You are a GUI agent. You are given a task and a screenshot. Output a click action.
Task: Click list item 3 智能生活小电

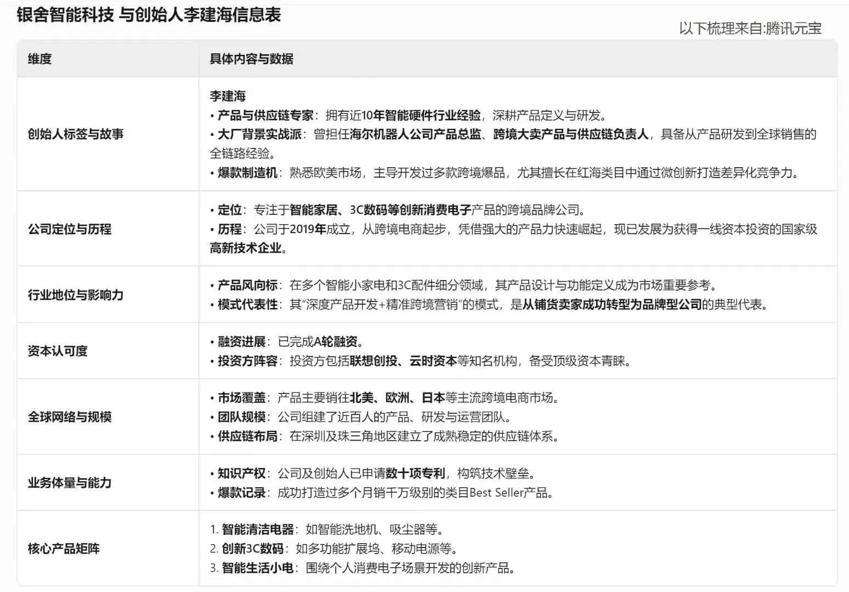tap(258, 568)
